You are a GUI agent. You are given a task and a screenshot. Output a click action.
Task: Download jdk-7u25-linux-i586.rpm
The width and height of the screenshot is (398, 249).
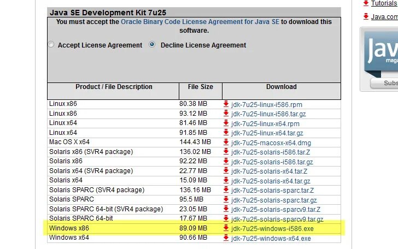(267, 104)
